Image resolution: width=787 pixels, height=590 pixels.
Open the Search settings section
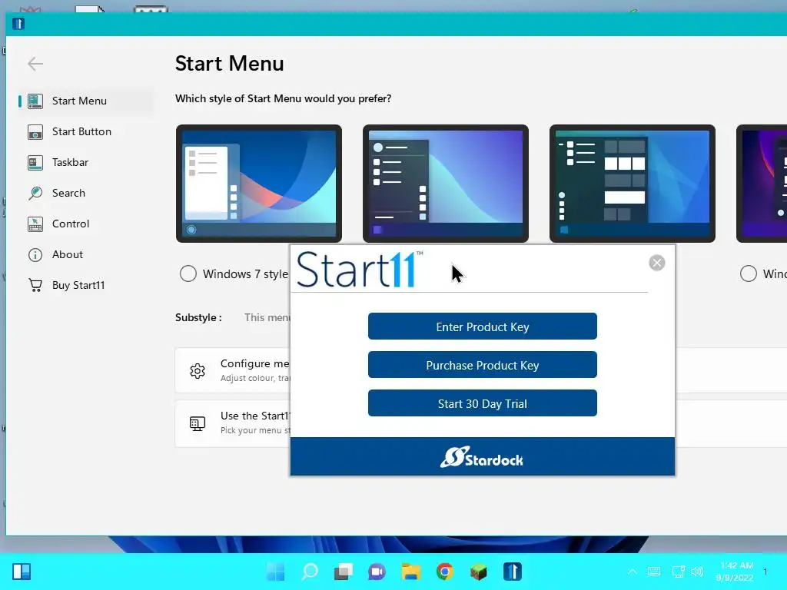pos(86,193)
